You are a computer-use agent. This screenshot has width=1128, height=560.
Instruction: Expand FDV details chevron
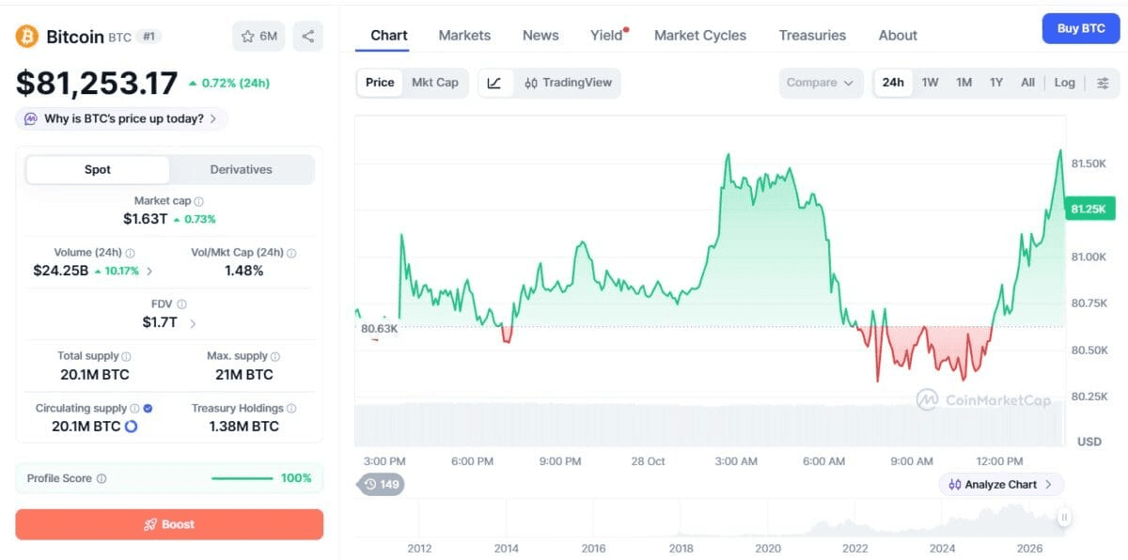tap(193, 323)
